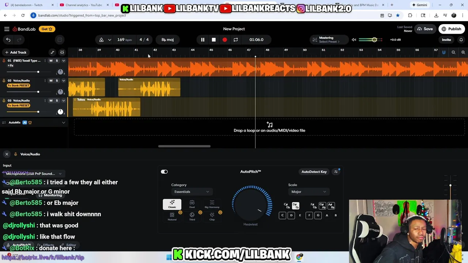Save the project
This screenshot has width=468, height=263.
[425, 29]
